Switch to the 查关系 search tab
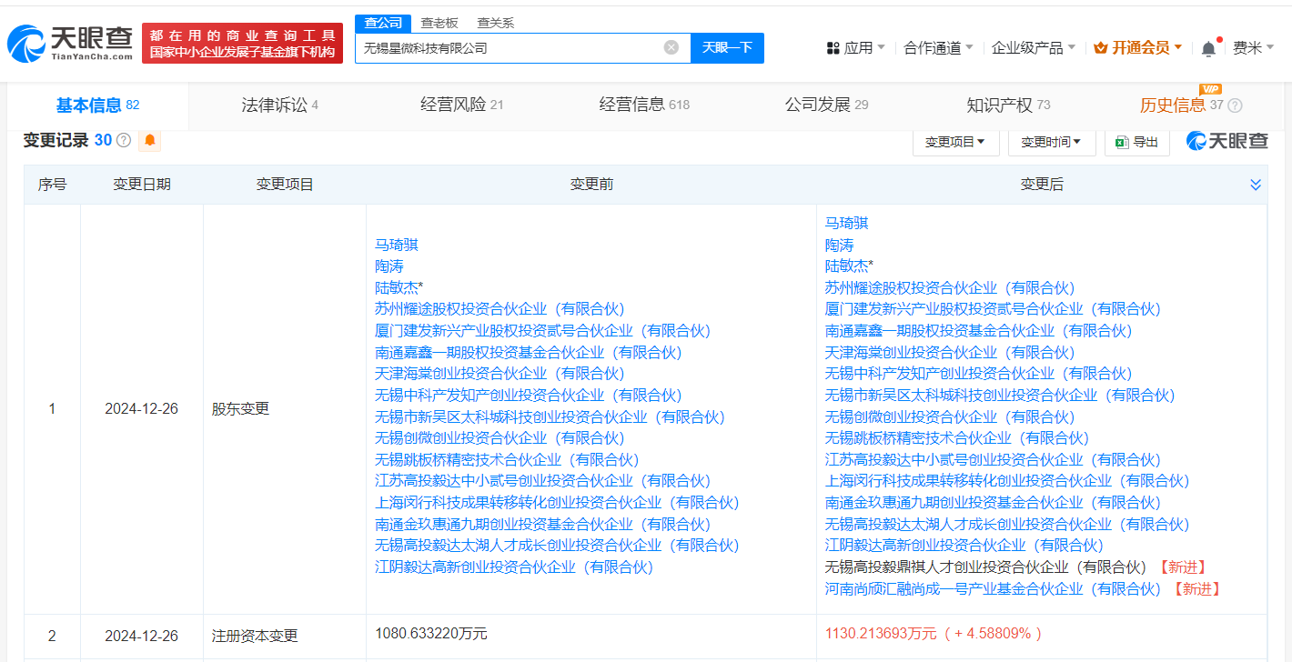The image size is (1292, 662). tap(495, 23)
